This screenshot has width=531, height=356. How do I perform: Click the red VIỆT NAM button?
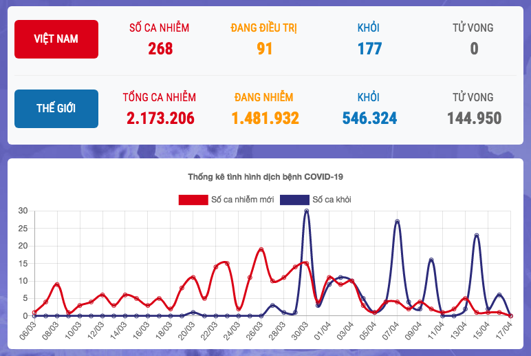tap(56, 39)
